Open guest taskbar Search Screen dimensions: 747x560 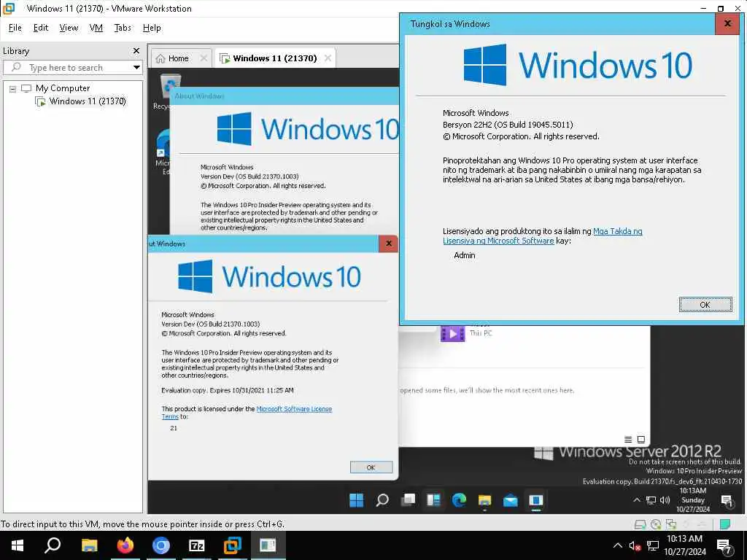pos(382,500)
